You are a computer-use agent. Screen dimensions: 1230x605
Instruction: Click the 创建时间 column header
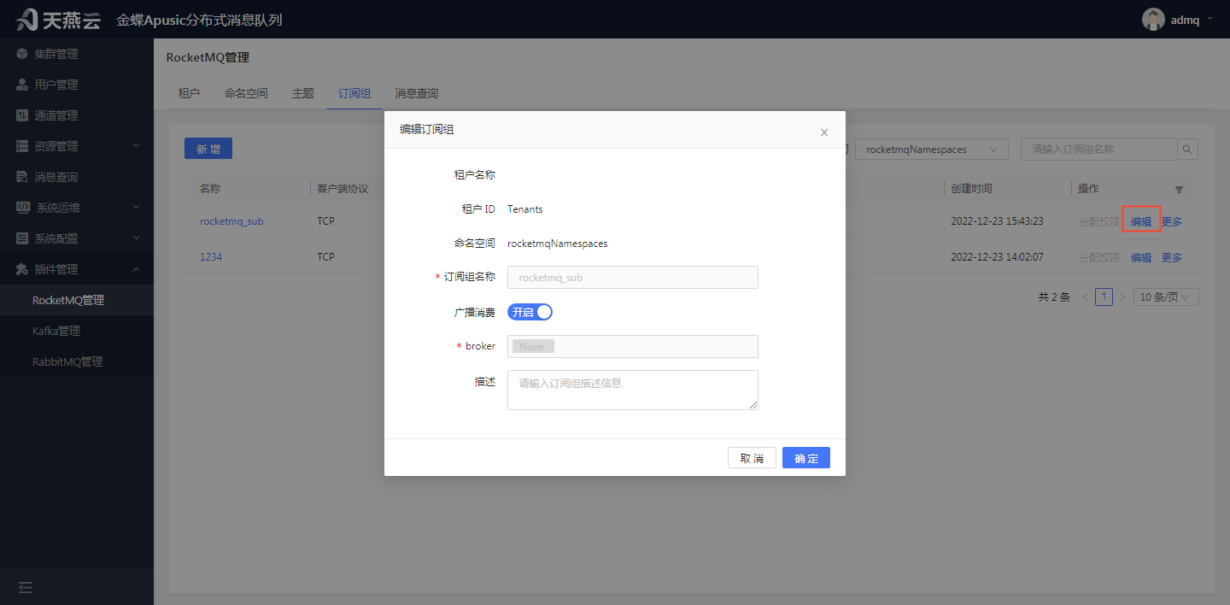coord(971,189)
